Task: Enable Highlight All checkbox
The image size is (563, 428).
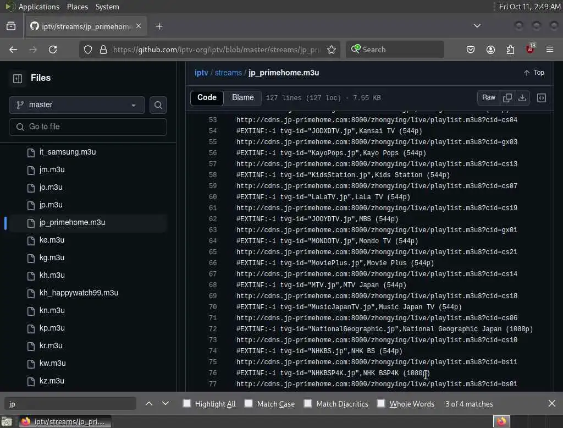Action: coord(187,403)
